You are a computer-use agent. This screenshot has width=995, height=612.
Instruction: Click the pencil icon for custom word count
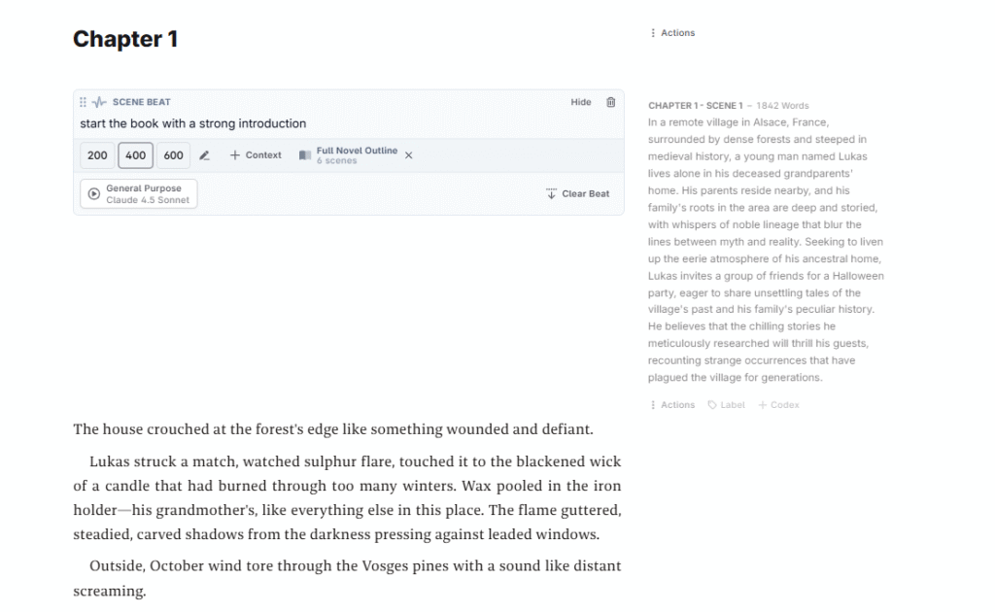tap(204, 155)
